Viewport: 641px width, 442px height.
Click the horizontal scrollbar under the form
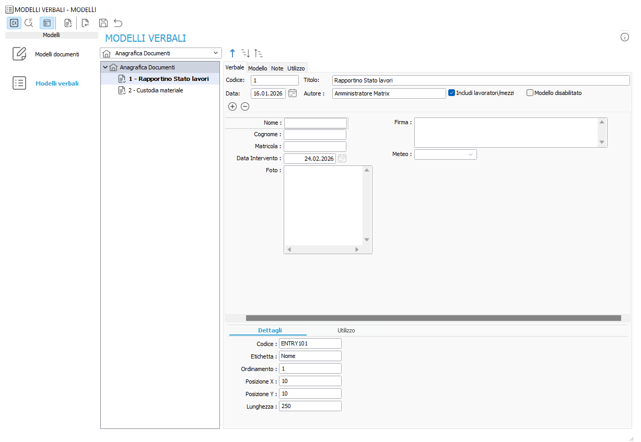[433, 318]
